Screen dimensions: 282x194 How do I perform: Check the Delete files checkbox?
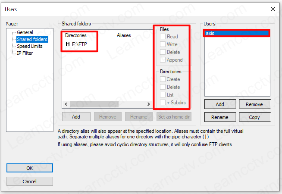pyautogui.click(x=163, y=52)
